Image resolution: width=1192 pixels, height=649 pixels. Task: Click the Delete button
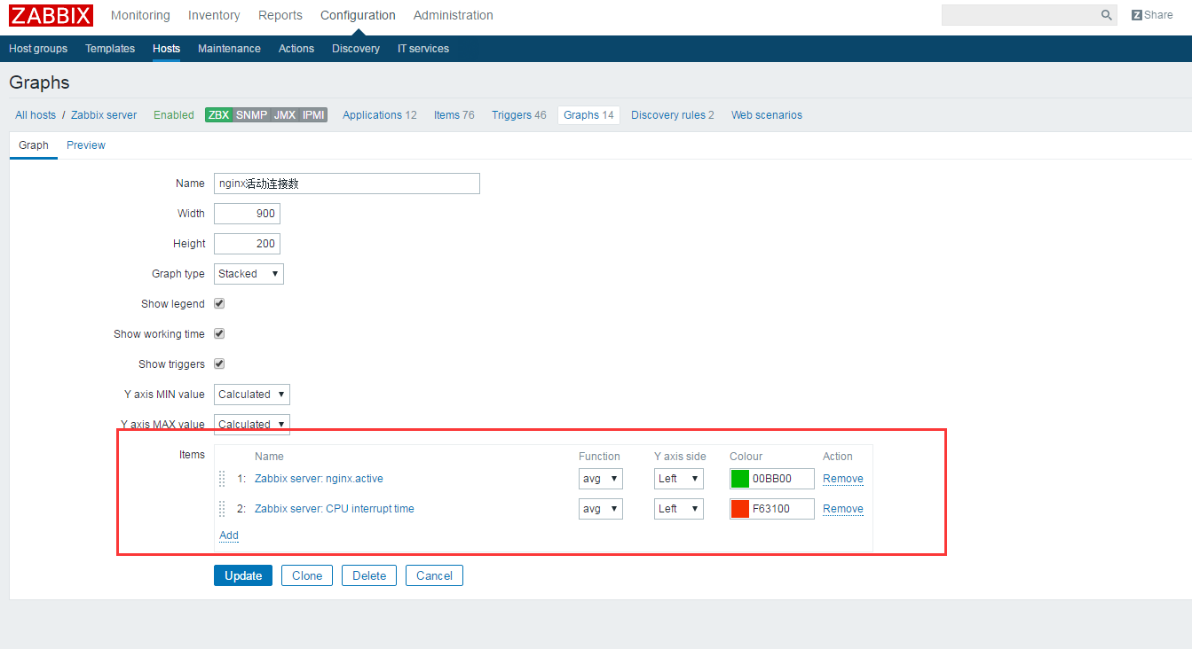tap(369, 575)
